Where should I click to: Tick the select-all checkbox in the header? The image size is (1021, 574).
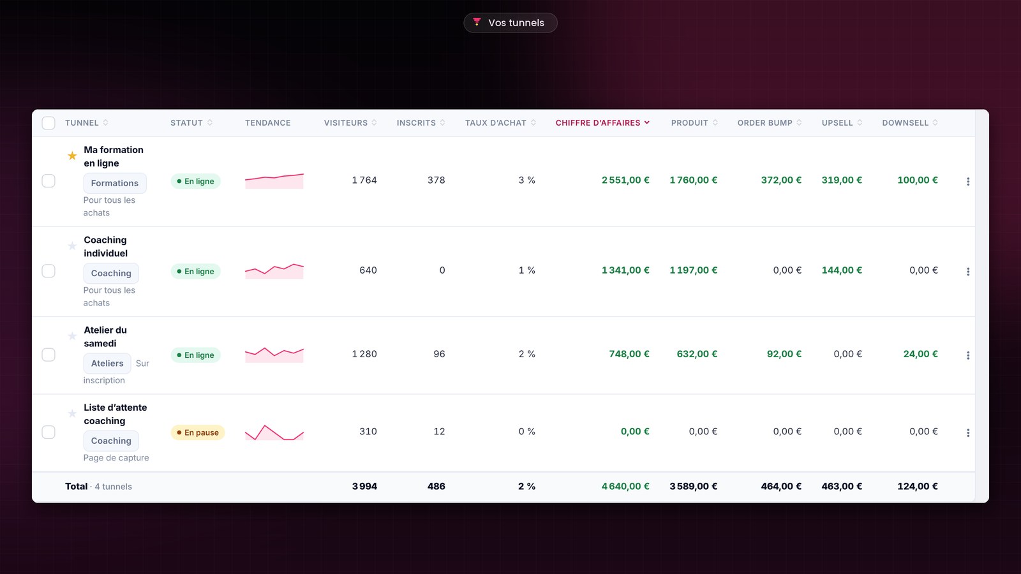click(x=48, y=123)
